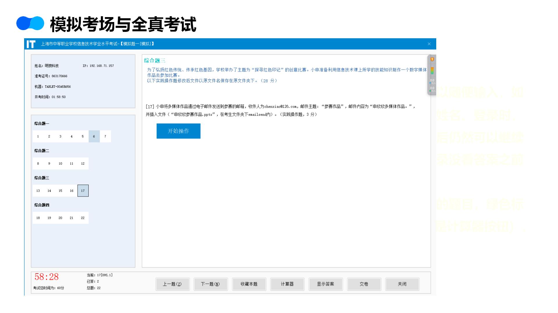This screenshot has height=313, width=558.
Task: Select question 10 in 综合题二
Action: click(60, 164)
